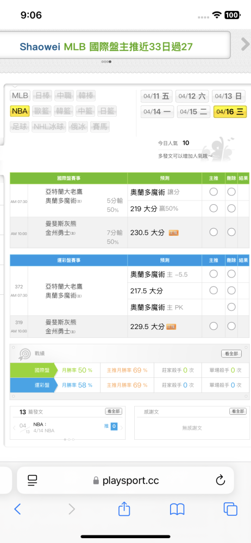Viewport: 251px width, 543px height.
Task: Open the Shaowei MLB banner link
Action: (x=106, y=46)
